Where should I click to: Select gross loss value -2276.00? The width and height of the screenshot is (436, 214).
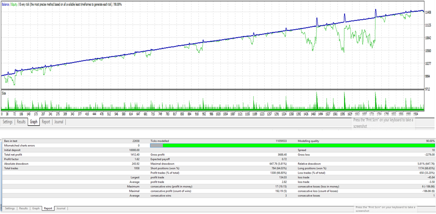429,155
